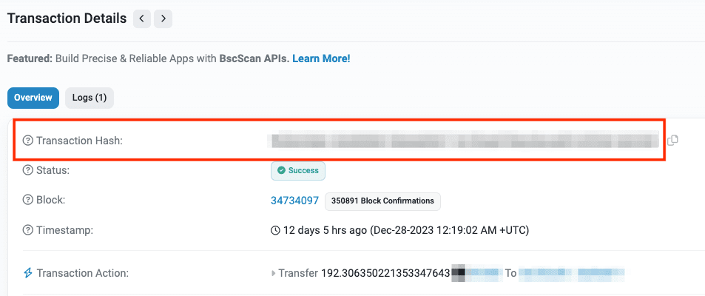Expand the triangle arrow before Transfer
Image resolution: width=705 pixels, height=296 pixels.
coord(273,273)
